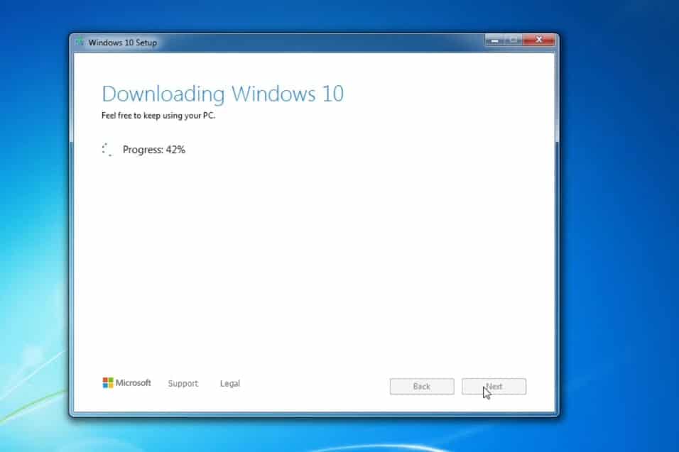
Task: Click the Microsoft logo
Action: click(x=127, y=382)
